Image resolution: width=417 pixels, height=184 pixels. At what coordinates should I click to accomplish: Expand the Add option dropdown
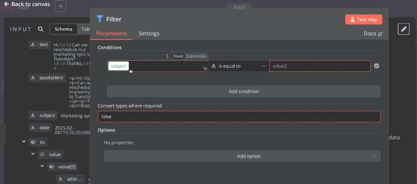(242, 156)
